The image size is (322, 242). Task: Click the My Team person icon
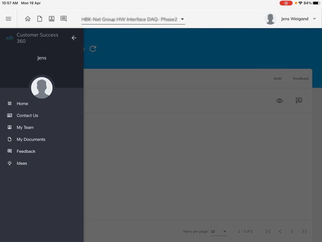(x=10, y=127)
